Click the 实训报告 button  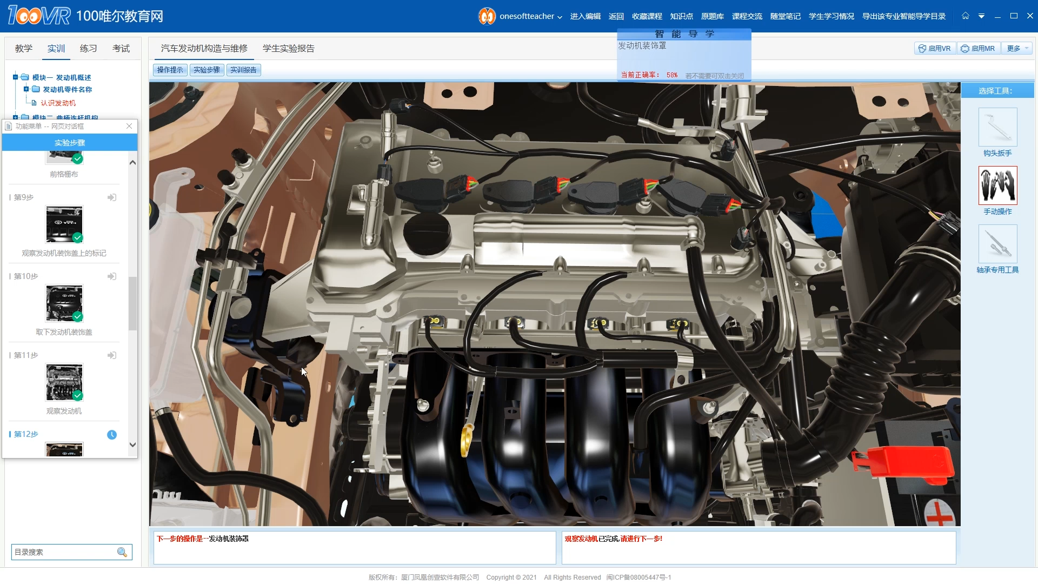243,70
